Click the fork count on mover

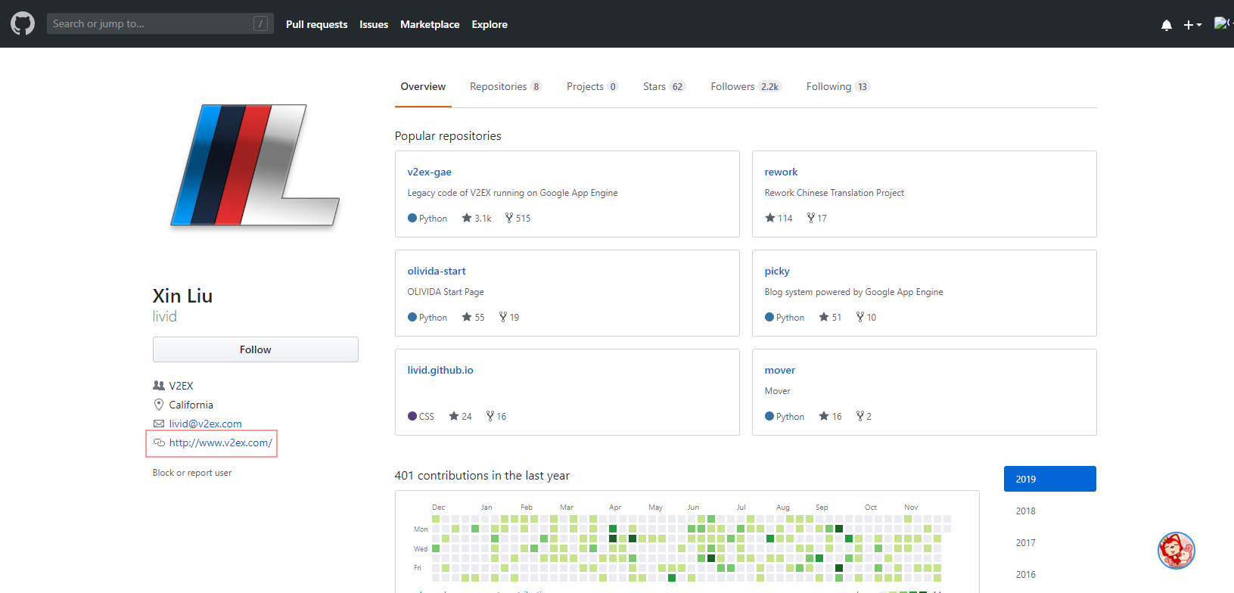(864, 416)
